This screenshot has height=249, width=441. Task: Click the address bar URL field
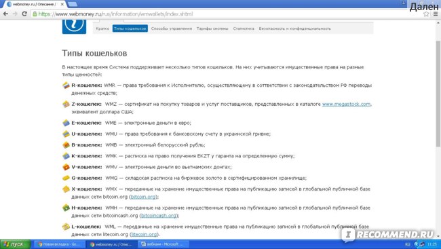(x=225, y=14)
